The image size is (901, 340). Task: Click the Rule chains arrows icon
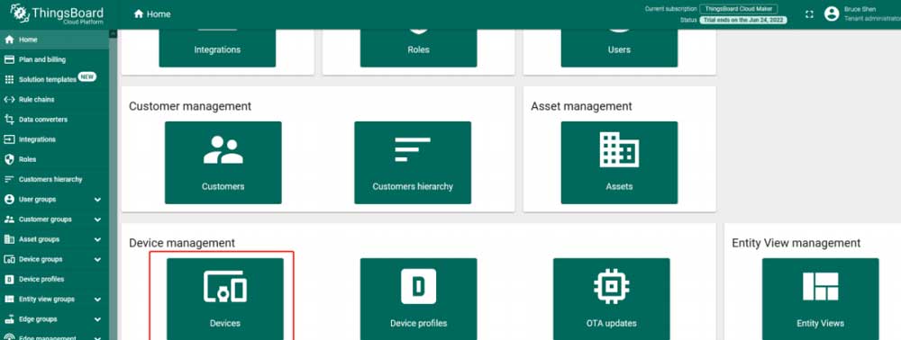tap(9, 100)
